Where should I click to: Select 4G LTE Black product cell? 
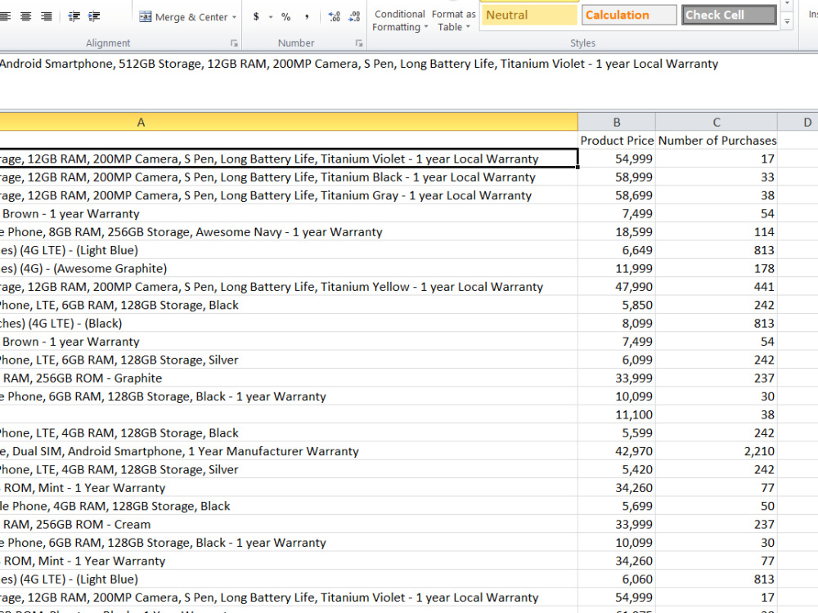pyautogui.click(x=289, y=323)
